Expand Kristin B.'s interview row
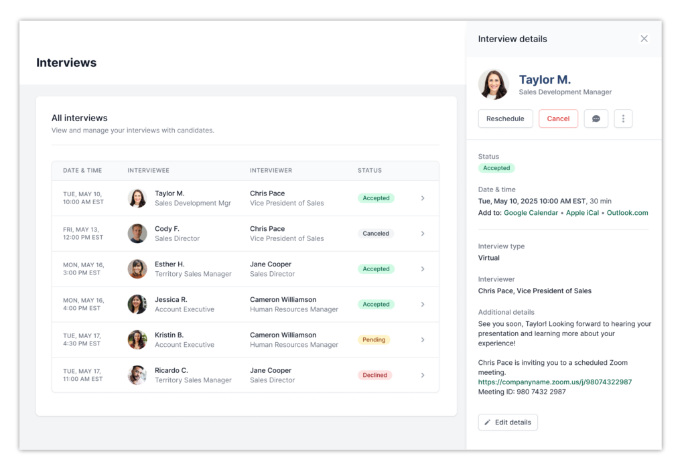686x470 pixels. coord(423,339)
